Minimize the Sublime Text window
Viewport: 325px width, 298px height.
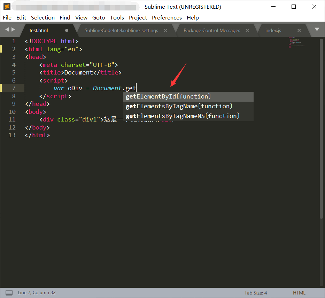coord(273,7)
